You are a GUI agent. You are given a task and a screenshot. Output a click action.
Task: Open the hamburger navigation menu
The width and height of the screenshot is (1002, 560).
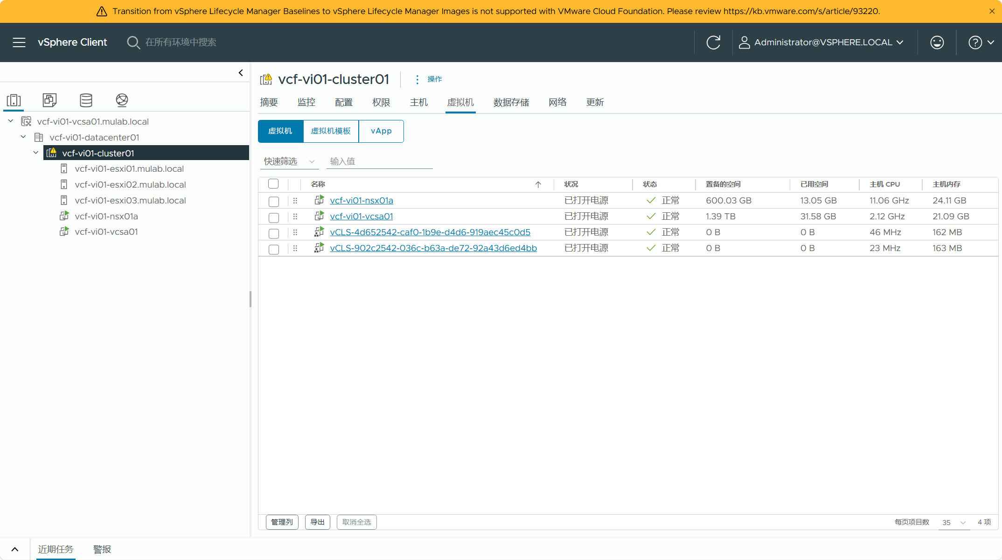click(19, 42)
